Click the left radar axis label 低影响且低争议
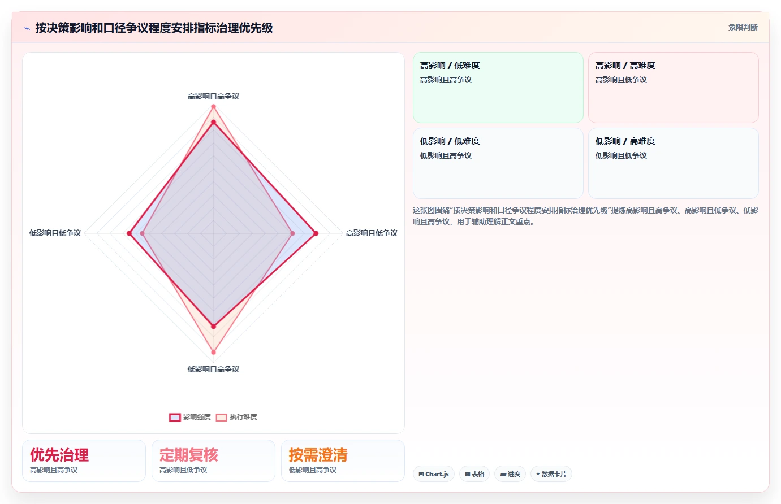 55,233
